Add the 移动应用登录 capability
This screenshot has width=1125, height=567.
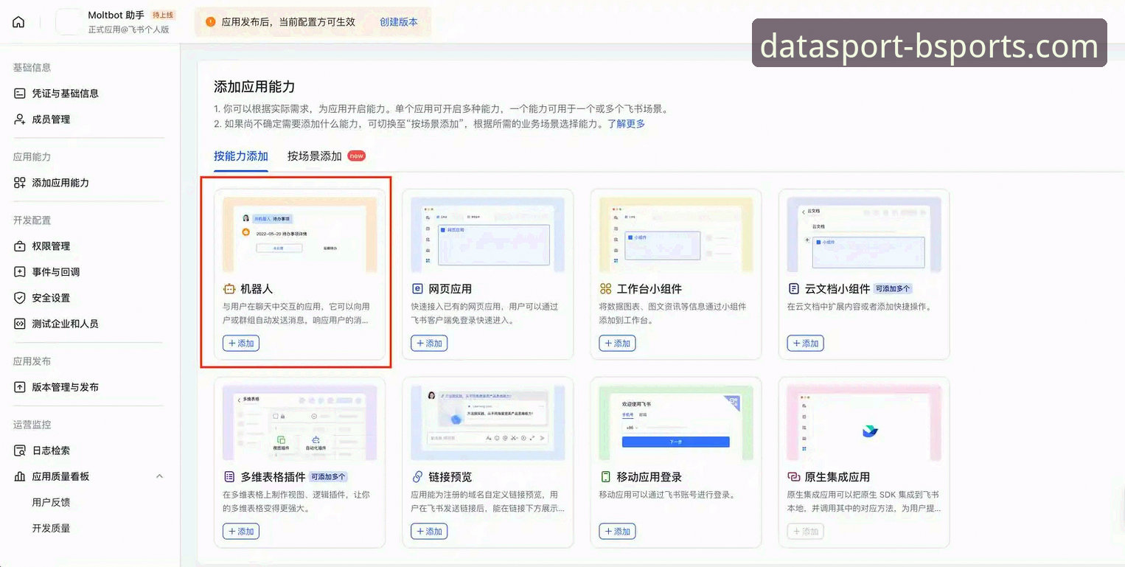617,532
